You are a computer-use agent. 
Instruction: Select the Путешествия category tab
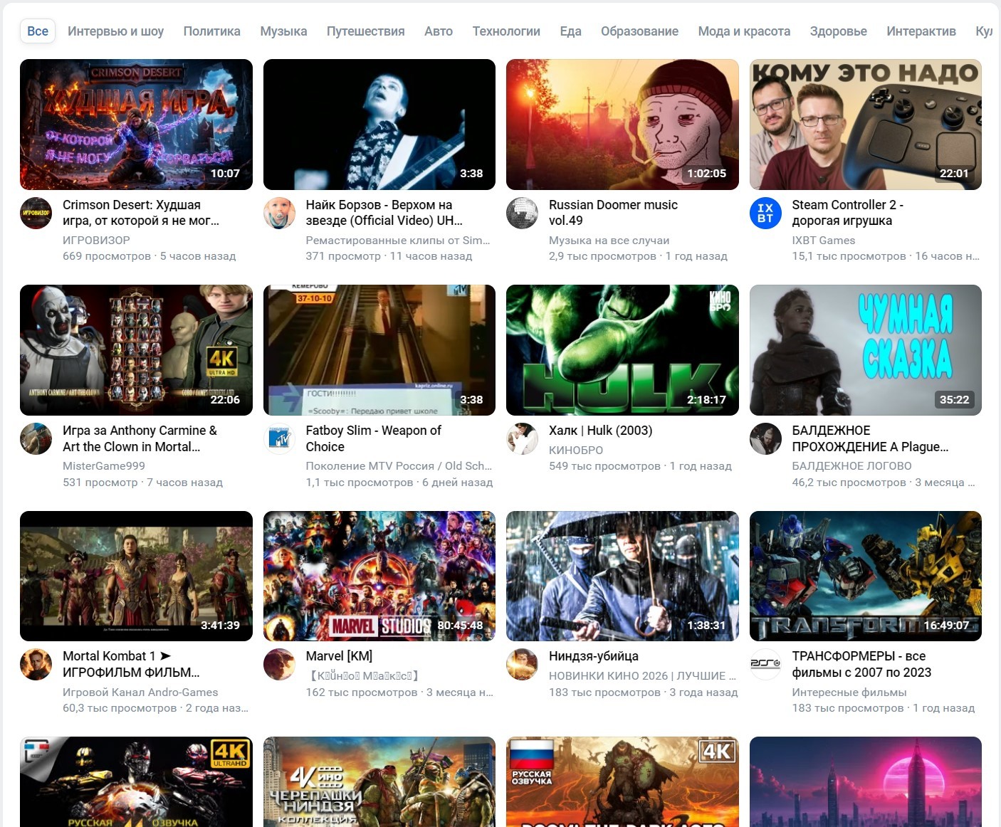[x=365, y=31]
